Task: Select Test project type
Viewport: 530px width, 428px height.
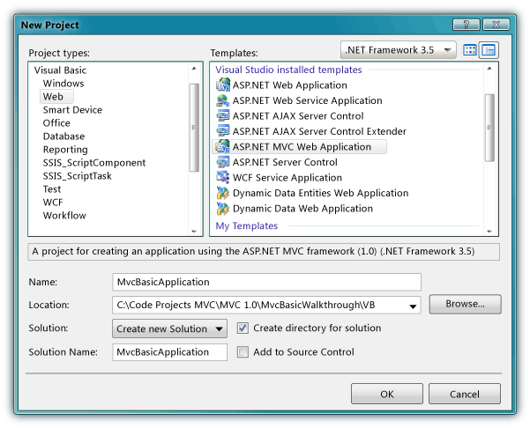Action: coord(52,189)
